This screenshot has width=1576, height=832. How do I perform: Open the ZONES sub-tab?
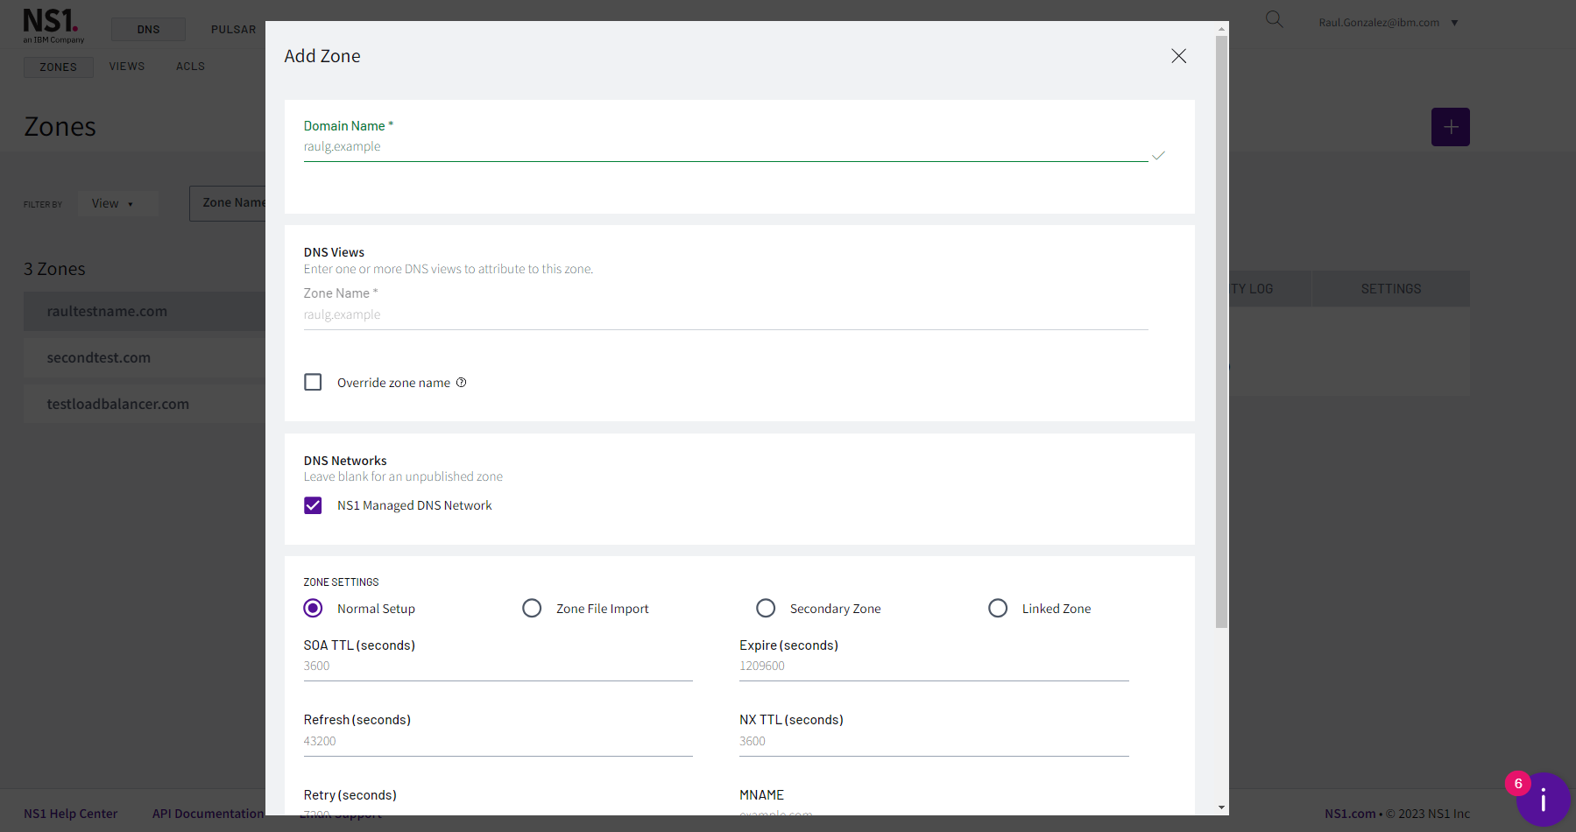click(58, 67)
